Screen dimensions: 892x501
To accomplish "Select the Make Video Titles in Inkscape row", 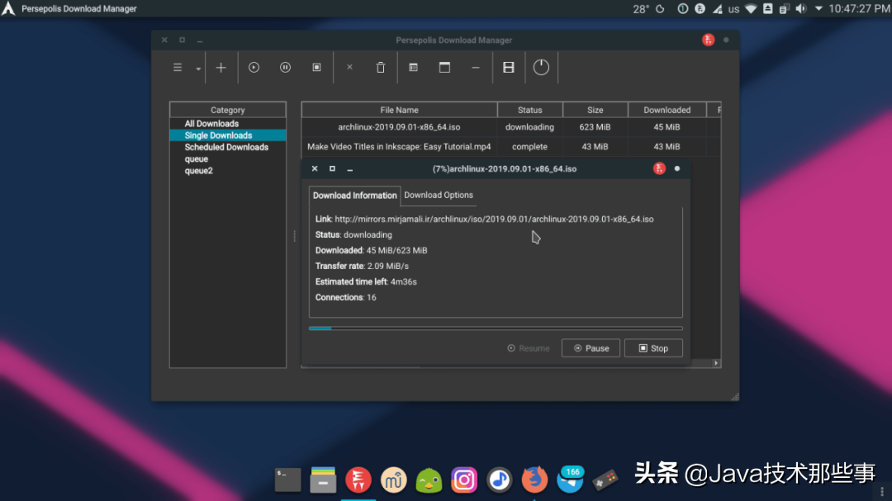I will coord(511,146).
